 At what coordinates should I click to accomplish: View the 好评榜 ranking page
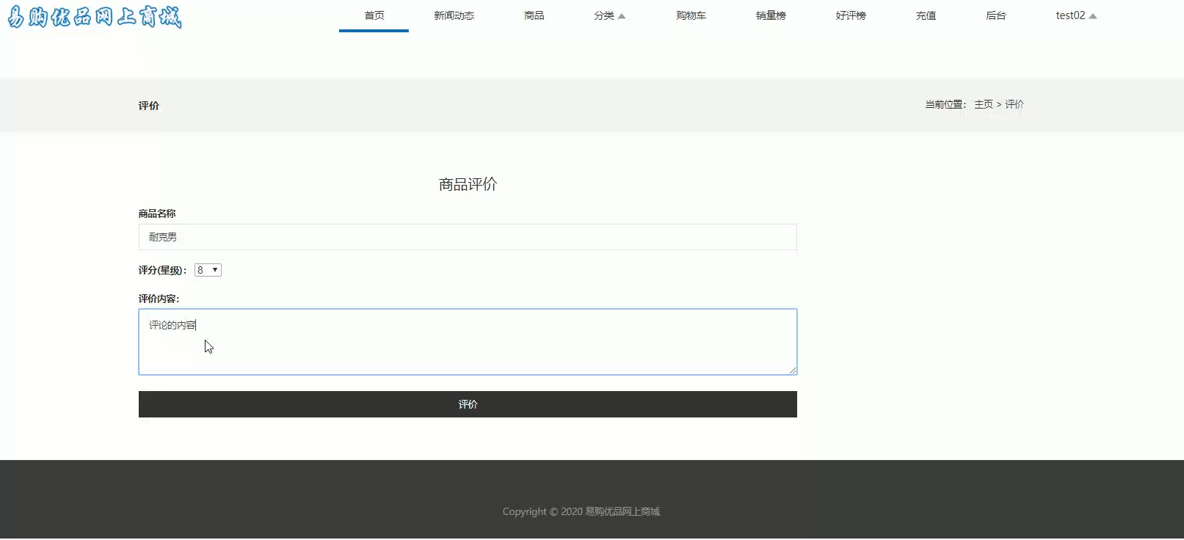(x=851, y=15)
